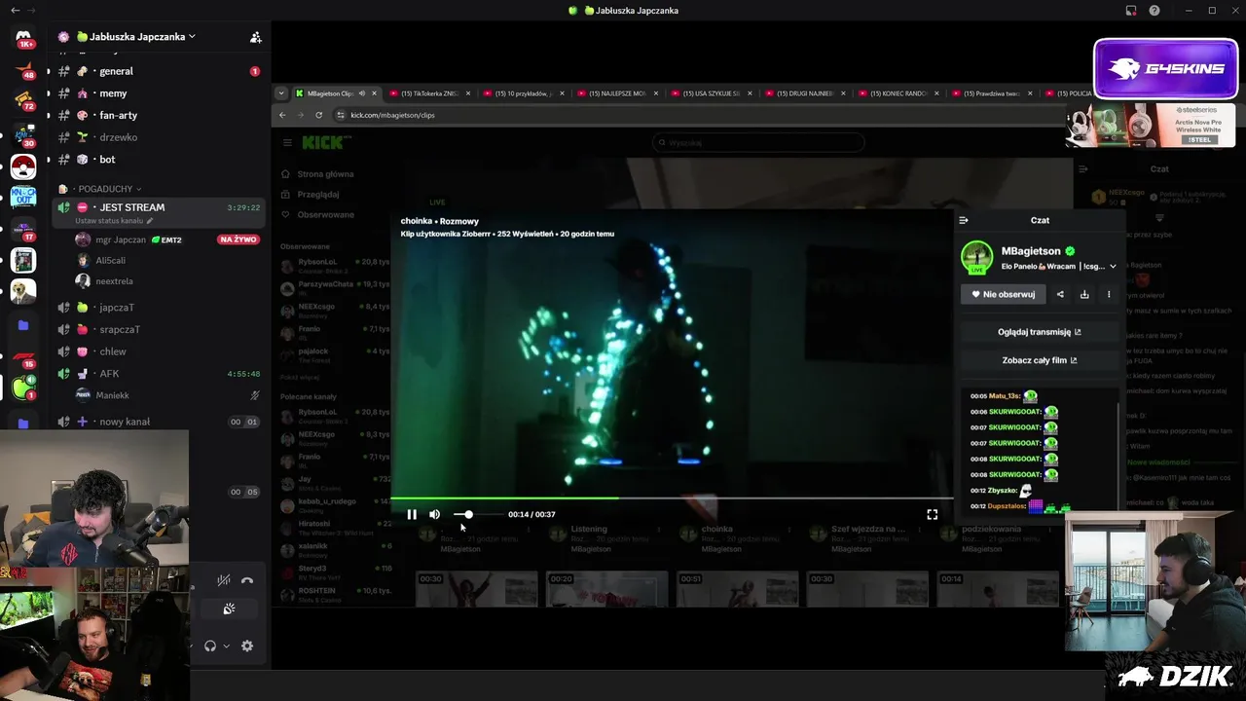Switch to NAJLEPSZE MOM browser tab
The height and width of the screenshot is (701, 1246).
tap(617, 93)
